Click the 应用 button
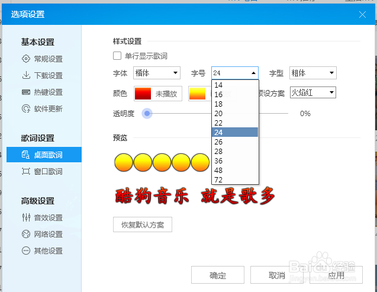Viewport: 377px width, 292px height. click(x=336, y=275)
